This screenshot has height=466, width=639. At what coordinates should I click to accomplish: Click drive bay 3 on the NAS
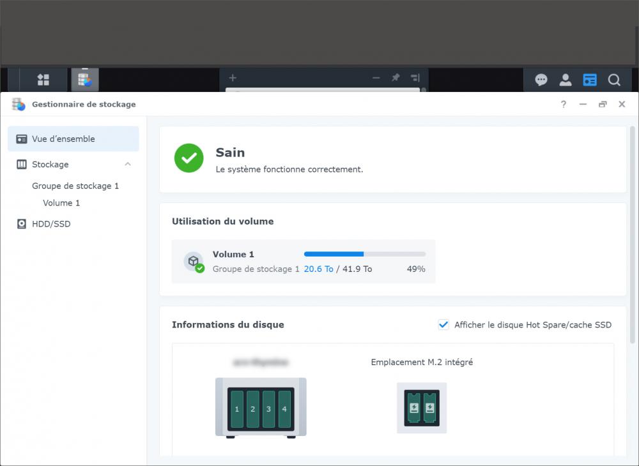click(268, 409)
